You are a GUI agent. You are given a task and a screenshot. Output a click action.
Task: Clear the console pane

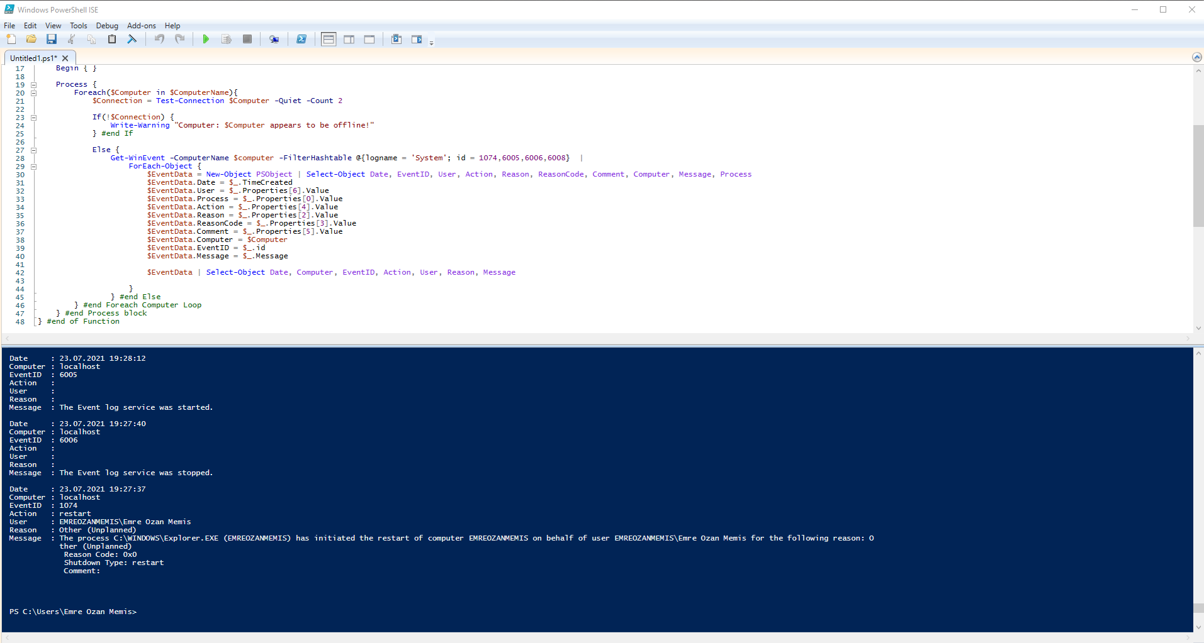click(132, 39)
